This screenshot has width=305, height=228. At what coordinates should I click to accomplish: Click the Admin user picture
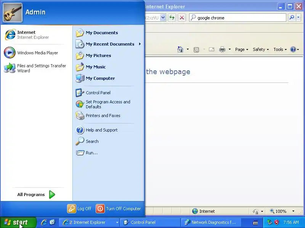pyautogui.click(x=13, y=13)
